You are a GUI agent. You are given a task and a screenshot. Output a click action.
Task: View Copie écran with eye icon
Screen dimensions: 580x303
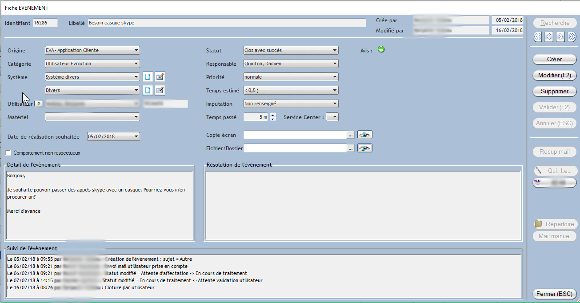(x=364, y=135)
